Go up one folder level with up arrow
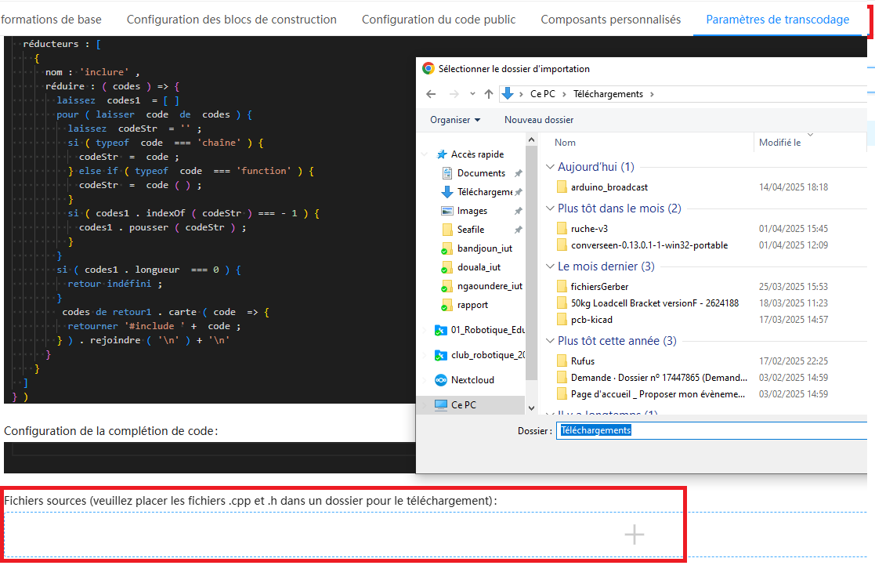 point(489,94)
